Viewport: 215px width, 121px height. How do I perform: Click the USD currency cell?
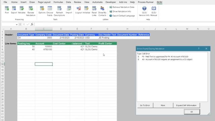coord(91,38)
